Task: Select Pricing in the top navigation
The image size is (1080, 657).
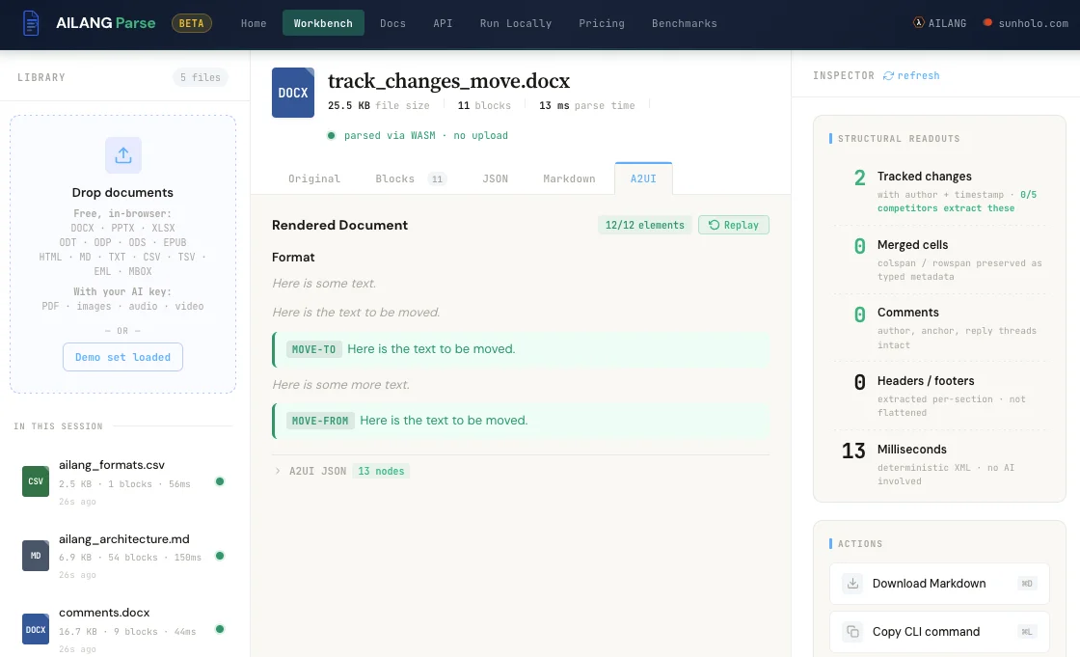Action: (x=602, y=23)
